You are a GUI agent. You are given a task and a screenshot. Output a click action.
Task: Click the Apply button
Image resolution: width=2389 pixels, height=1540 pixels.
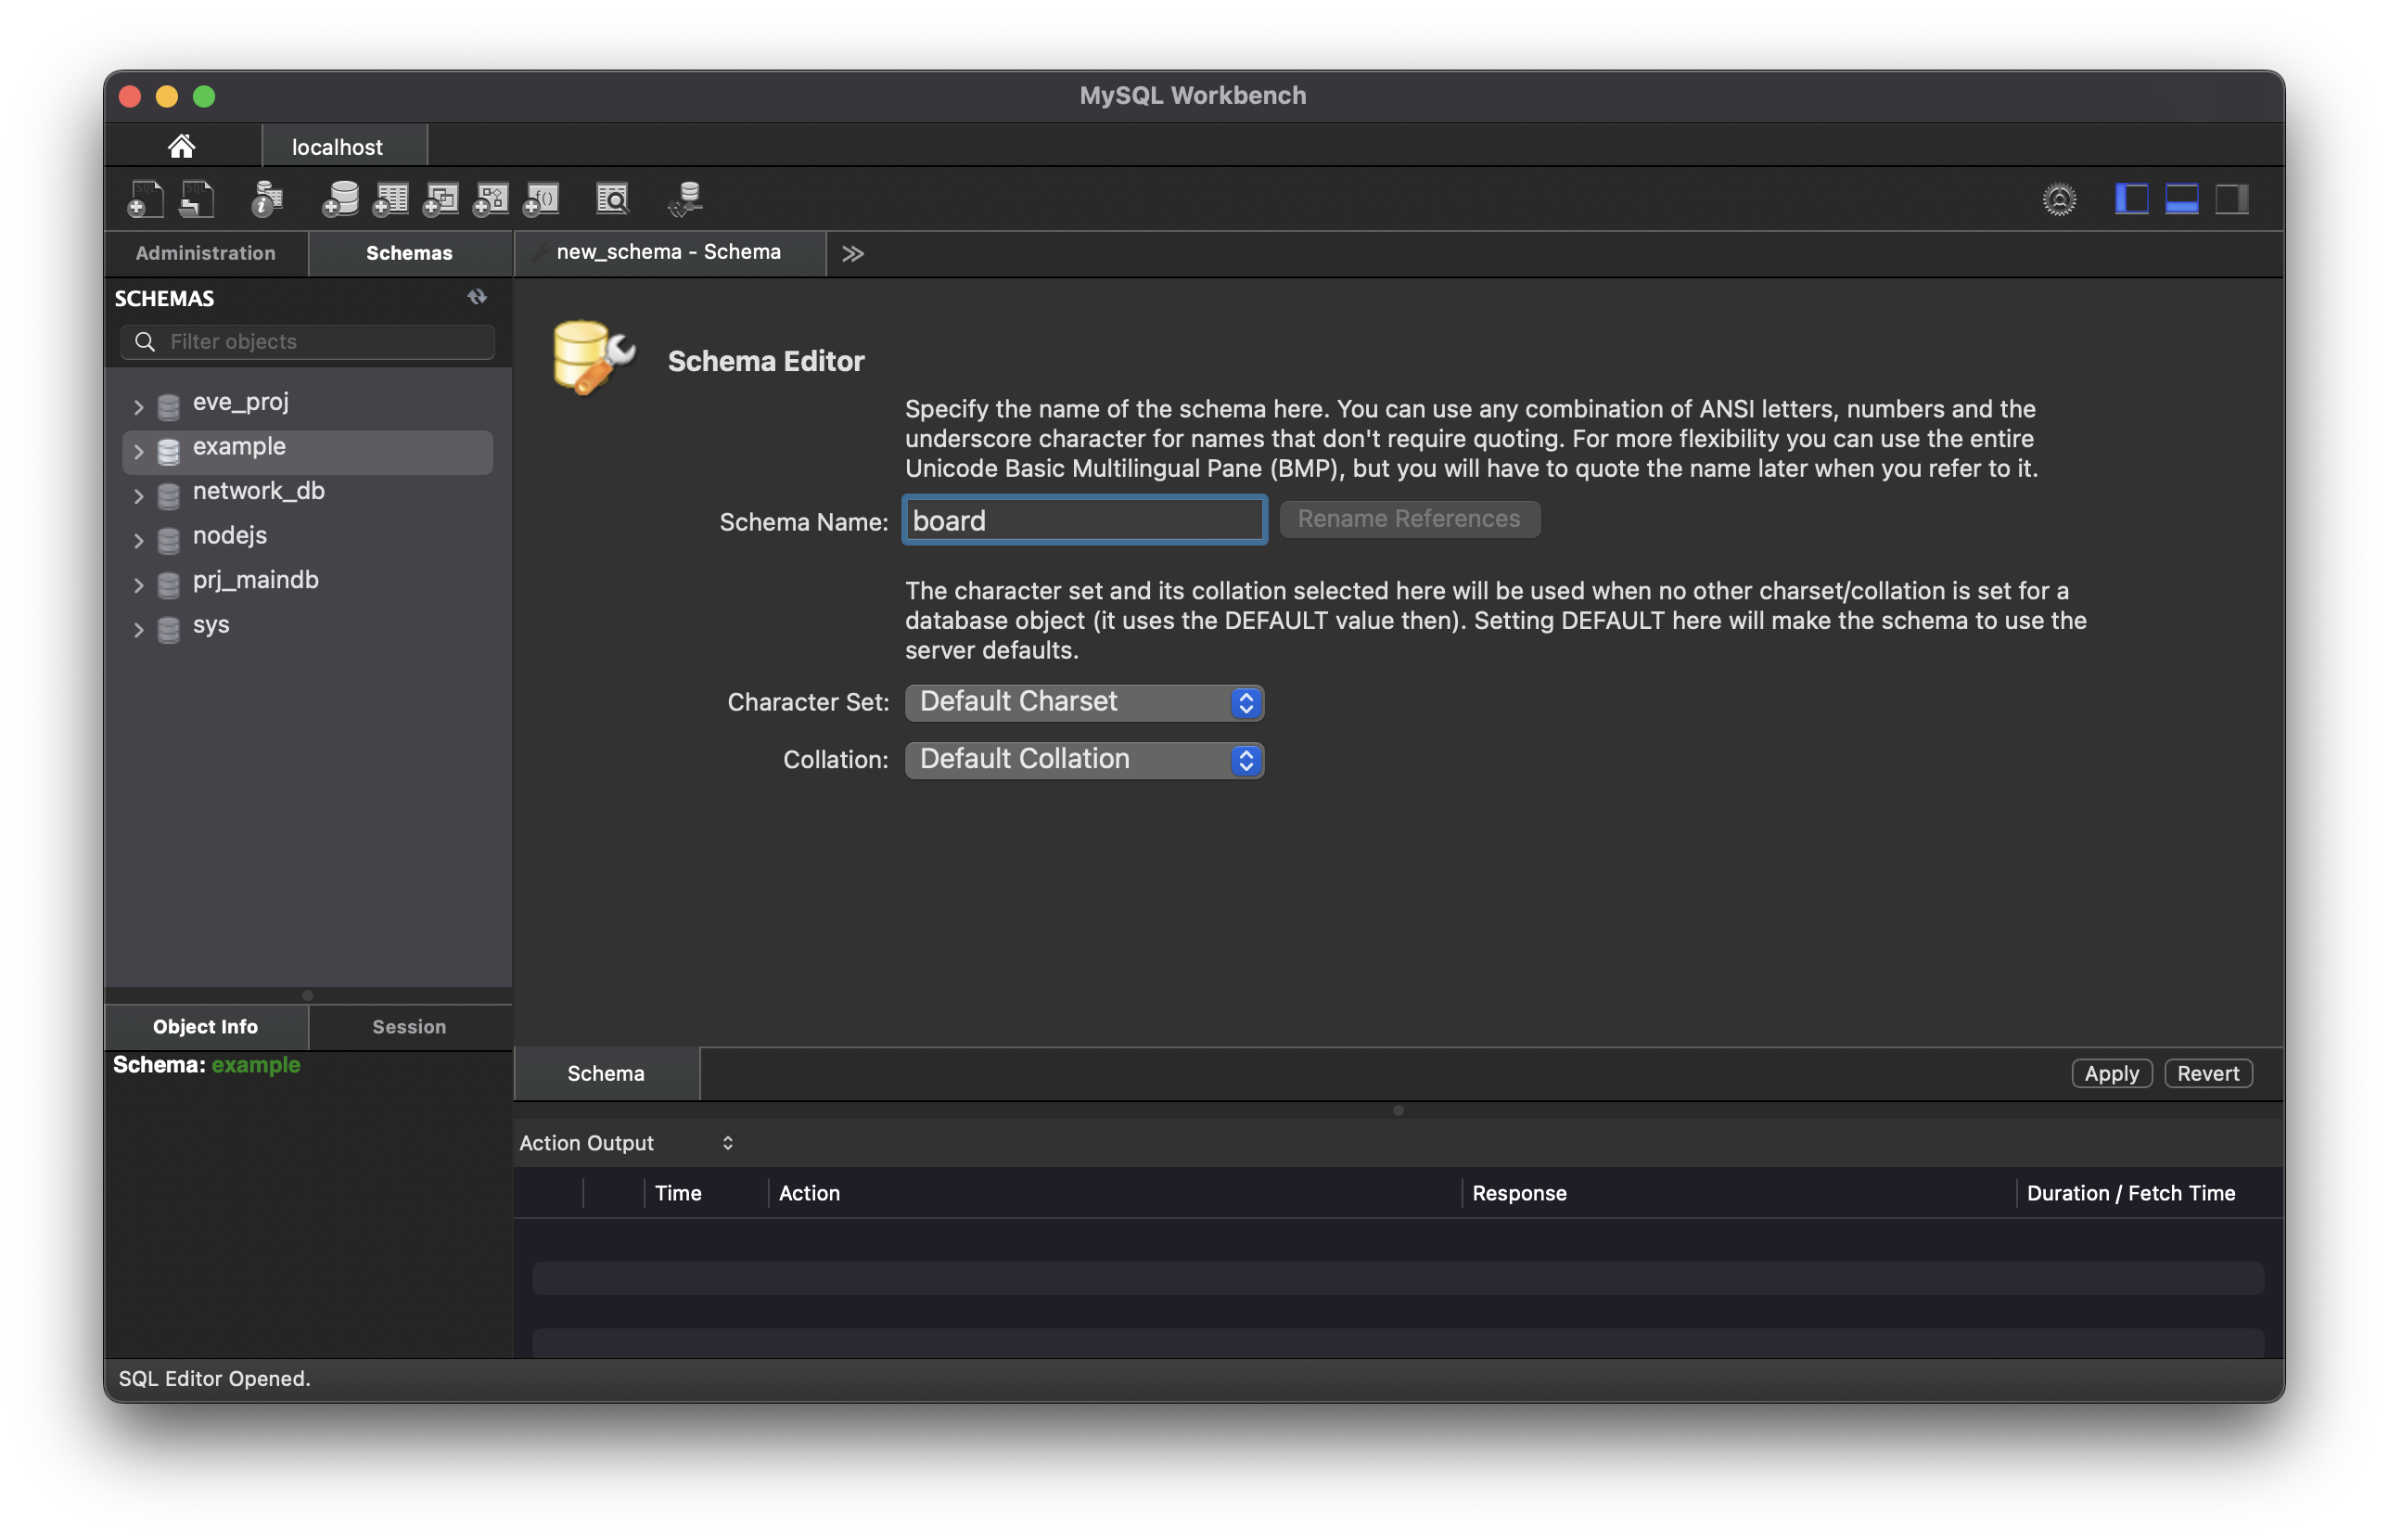2111,1074
